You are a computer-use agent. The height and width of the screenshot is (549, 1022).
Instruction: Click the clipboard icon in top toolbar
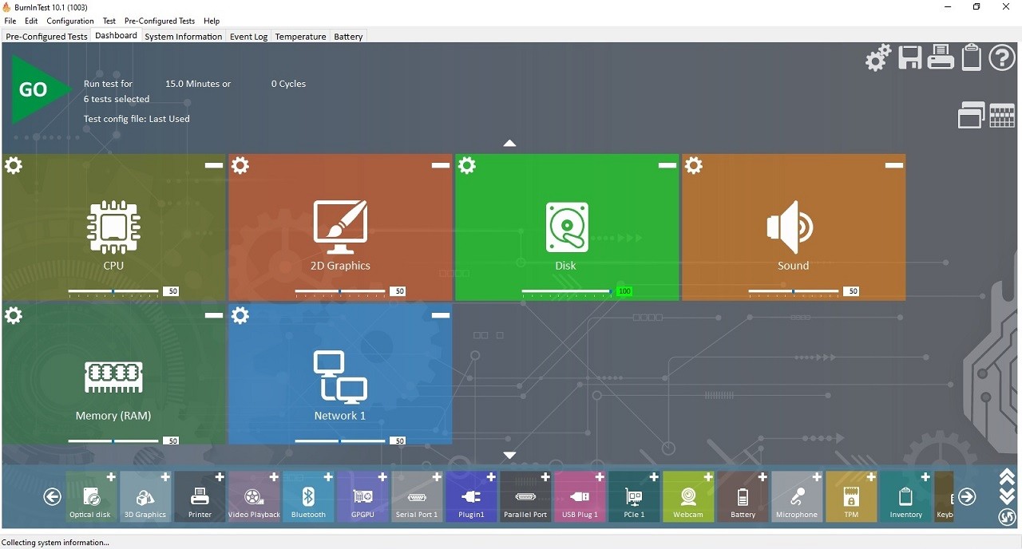click(972, 57)
